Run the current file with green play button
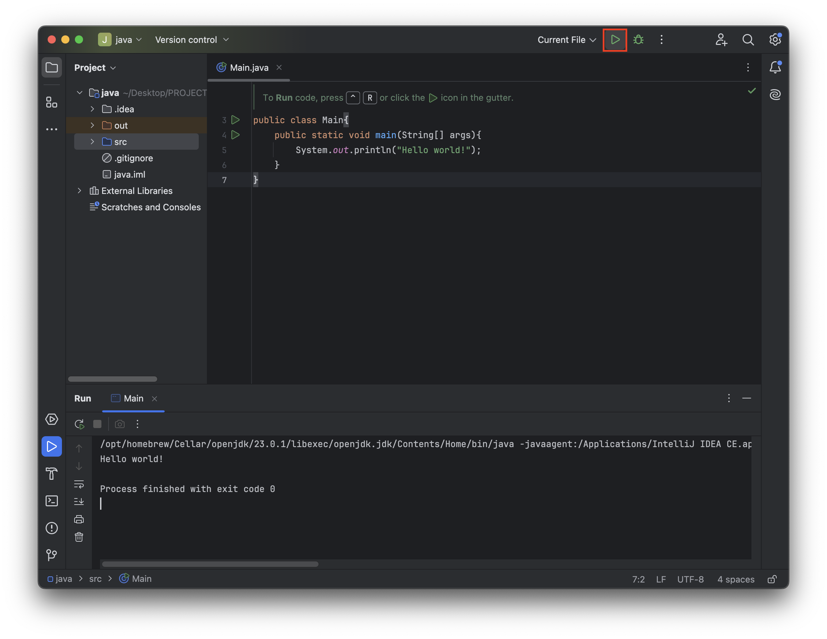This screenshot has width=827, height=639. [x=615, y=40]
